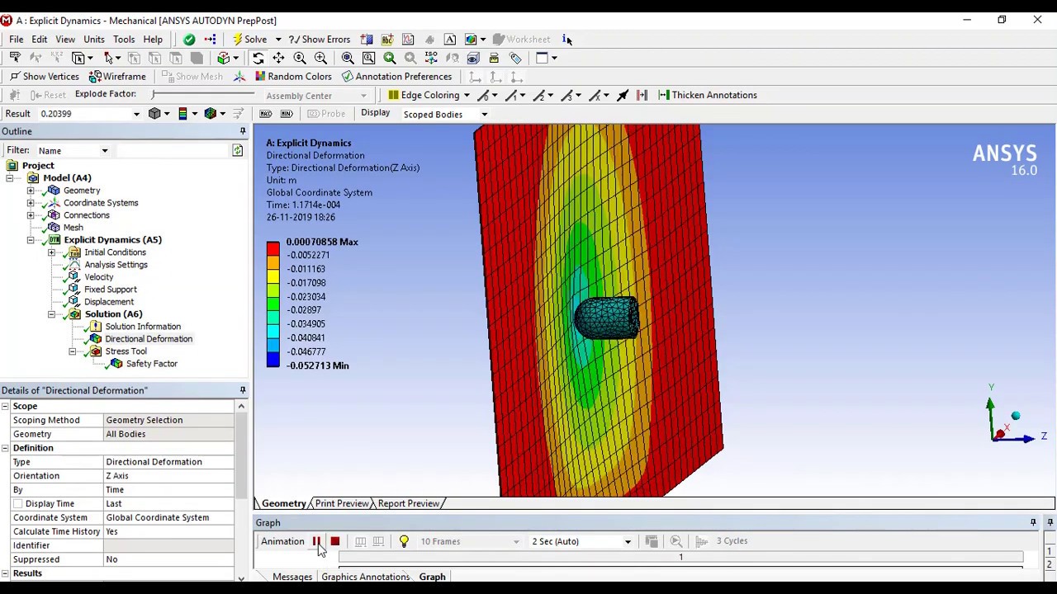Click the outline refresh icon near filter
Viewport: 1057px width, 594px height.
(x=238, y=150)
